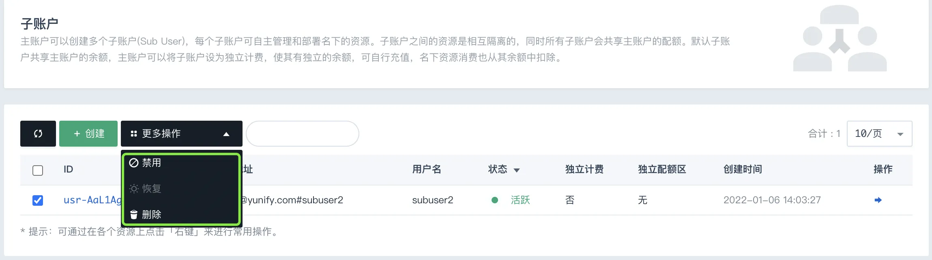Click the green active status dot

(x=495, y=200)
